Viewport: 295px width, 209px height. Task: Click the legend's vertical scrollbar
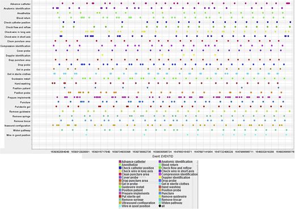(197, 184)
